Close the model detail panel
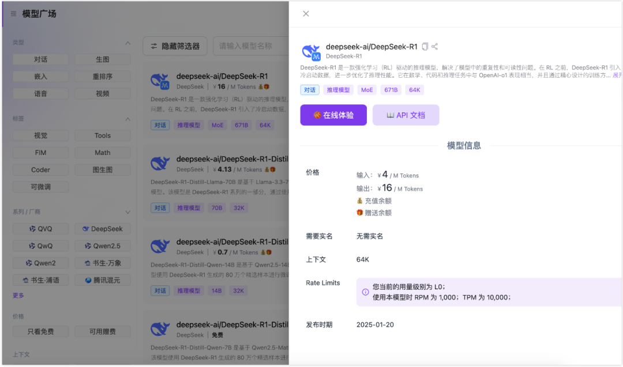Image resolution: width=623 pixels, height=367 pixels. (x=306, y=14)
